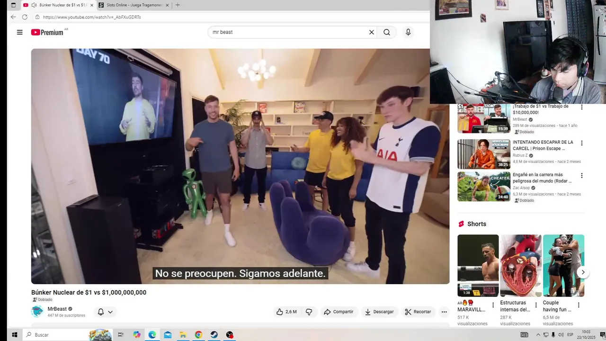Screen dimensions: 606x341
Task: Reload the YouTube page
Action: coord(25,17)
